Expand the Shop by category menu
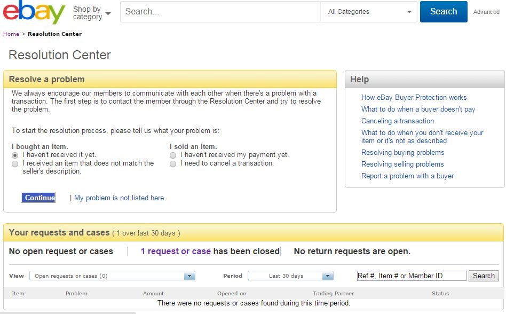Image resolution: width=506 pixels, height=314 pixels. (92, 13)
